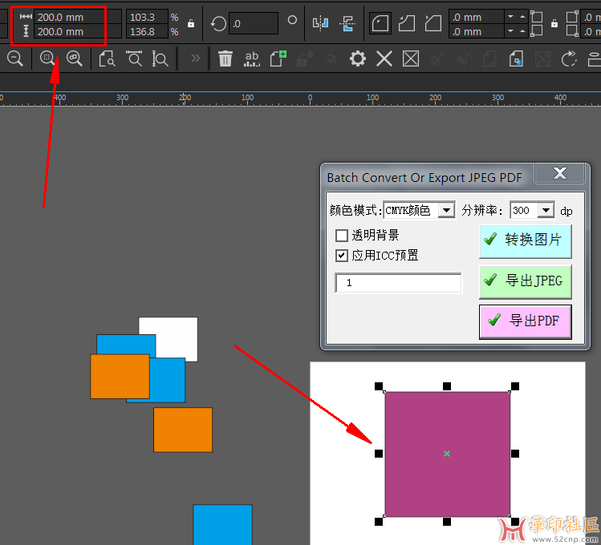Image resolution: width=601 pixels, height=545 pixels.
Task: Click the trash can delete icon
Action: tap(225, 59)
